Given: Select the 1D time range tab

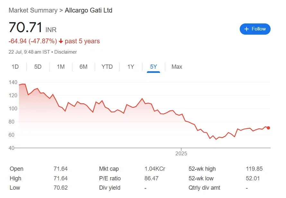Looking at the screenshot, I should pos(15,67).
